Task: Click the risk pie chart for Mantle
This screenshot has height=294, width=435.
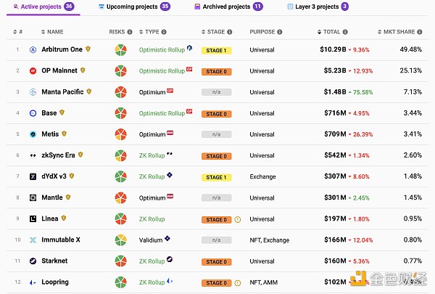Action: tap(121, 197)
